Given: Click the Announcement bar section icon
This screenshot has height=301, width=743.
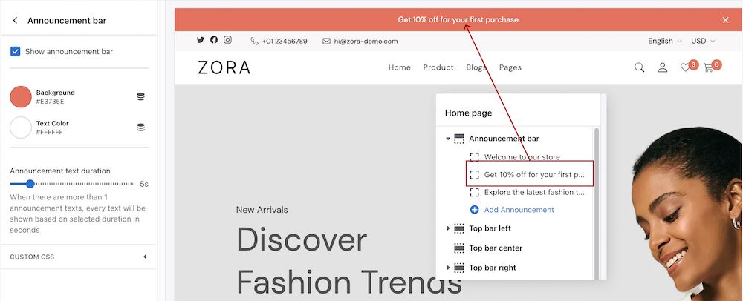Looking at the screenshot, I should click(x=458, y=139).
